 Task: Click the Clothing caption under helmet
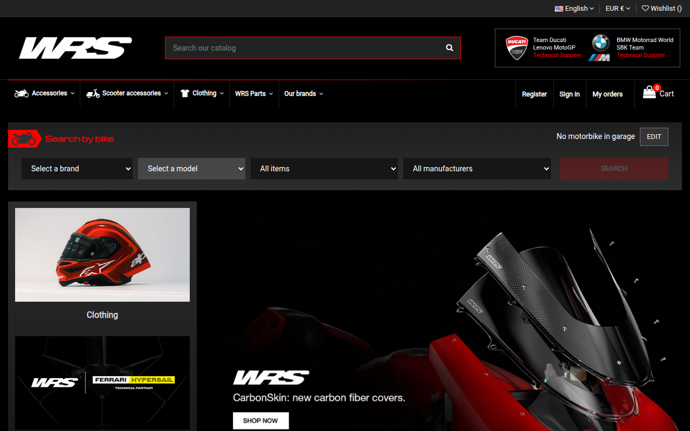click(x=102, y=315)
